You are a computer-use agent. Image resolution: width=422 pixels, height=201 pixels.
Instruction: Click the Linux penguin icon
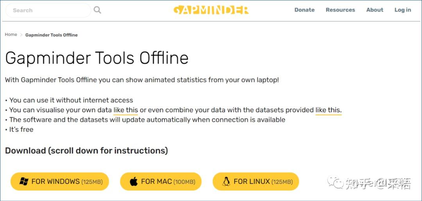(x=226, y=181)
